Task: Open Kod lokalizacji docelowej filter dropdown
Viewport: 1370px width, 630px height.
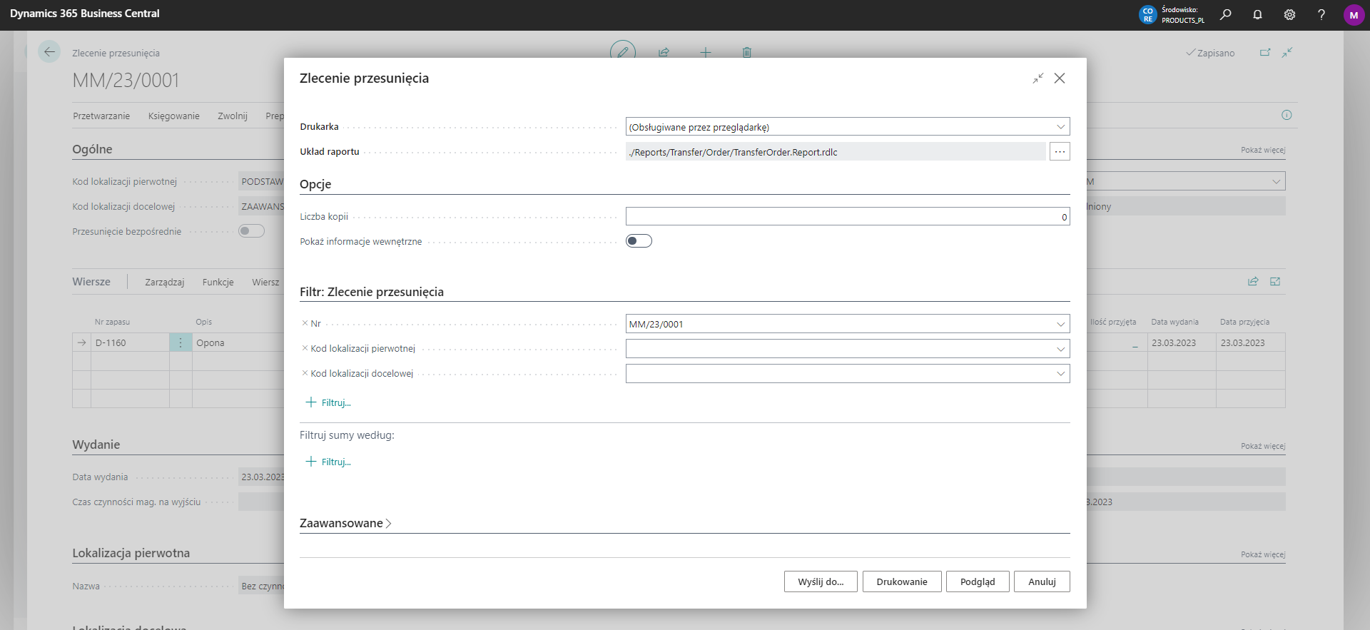Action: (1060, 374)
